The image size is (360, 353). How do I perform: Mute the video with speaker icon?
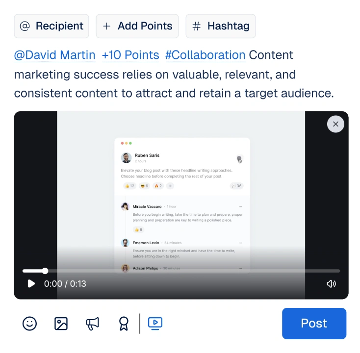click(x=331, y=284)
